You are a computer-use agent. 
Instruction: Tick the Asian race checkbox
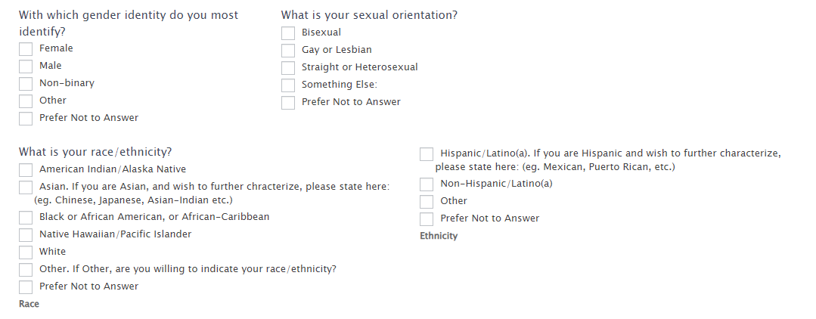click(26, 187)
